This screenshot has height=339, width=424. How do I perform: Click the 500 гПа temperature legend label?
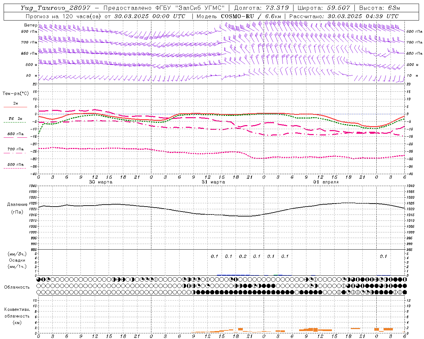click(16, 165)
